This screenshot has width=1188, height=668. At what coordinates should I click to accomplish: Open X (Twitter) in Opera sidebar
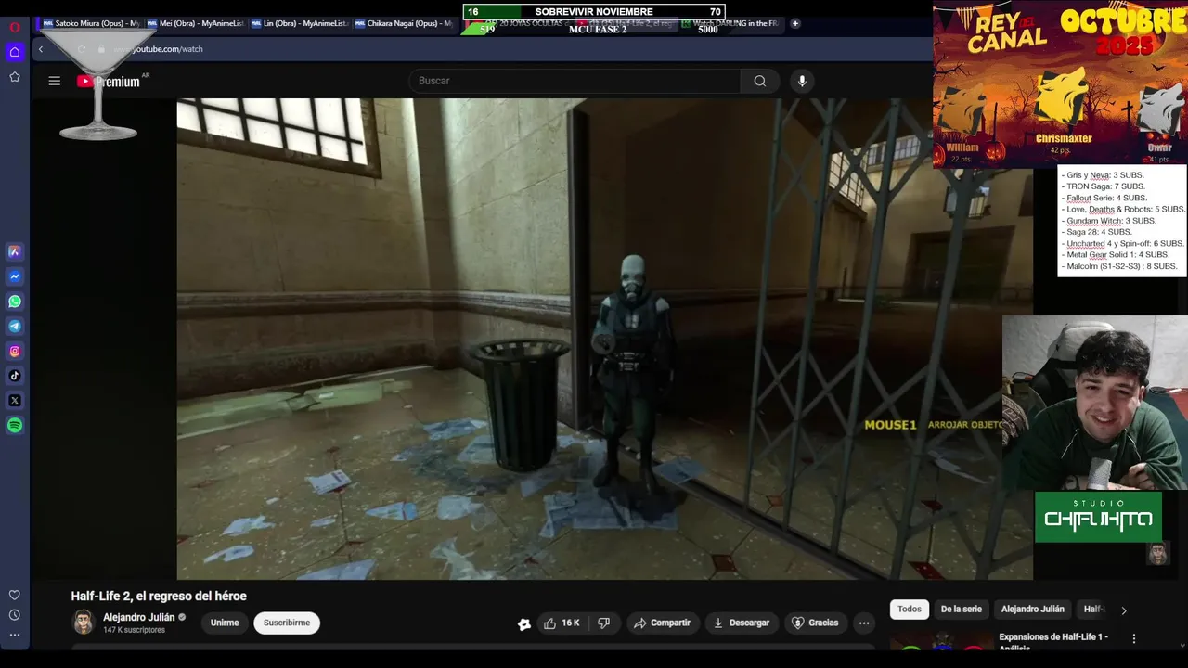point(15,401)
